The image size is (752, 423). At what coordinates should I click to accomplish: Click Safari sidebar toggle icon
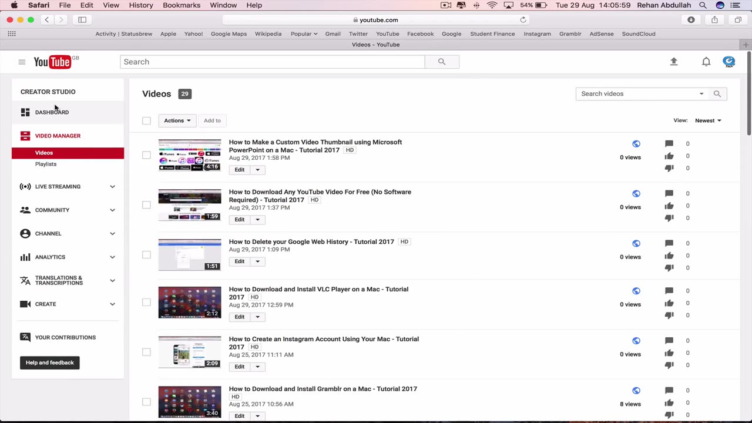pyautogui.click(x=82, y=19)
